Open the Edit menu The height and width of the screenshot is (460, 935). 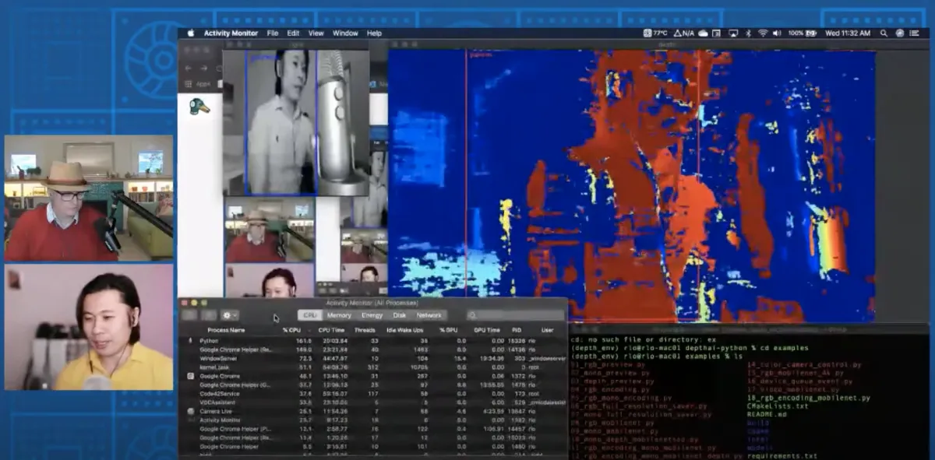coord(293,33)
